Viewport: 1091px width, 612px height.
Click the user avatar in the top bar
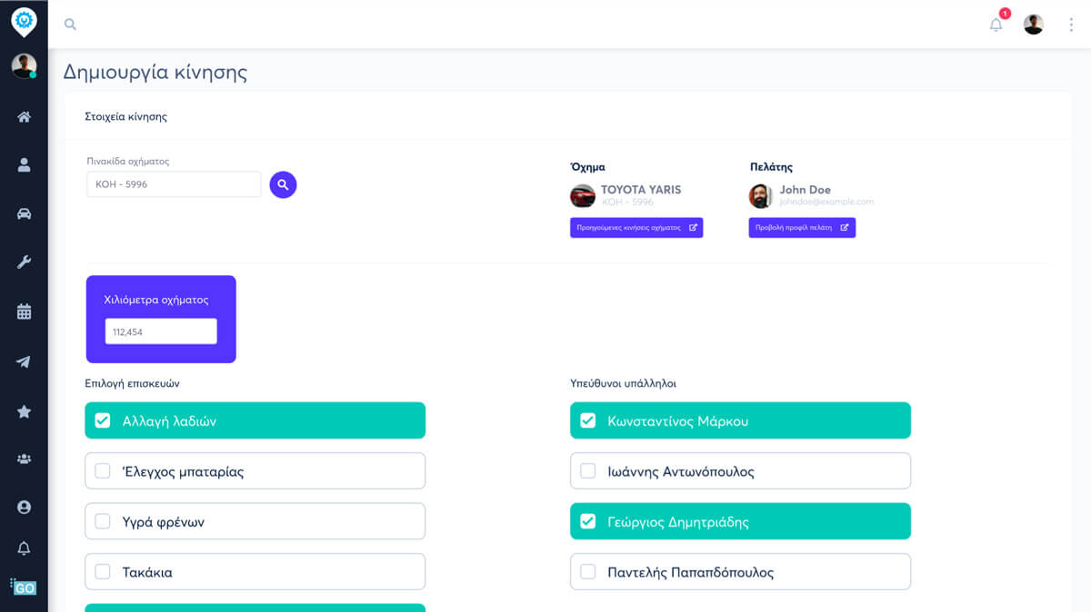1033,24
